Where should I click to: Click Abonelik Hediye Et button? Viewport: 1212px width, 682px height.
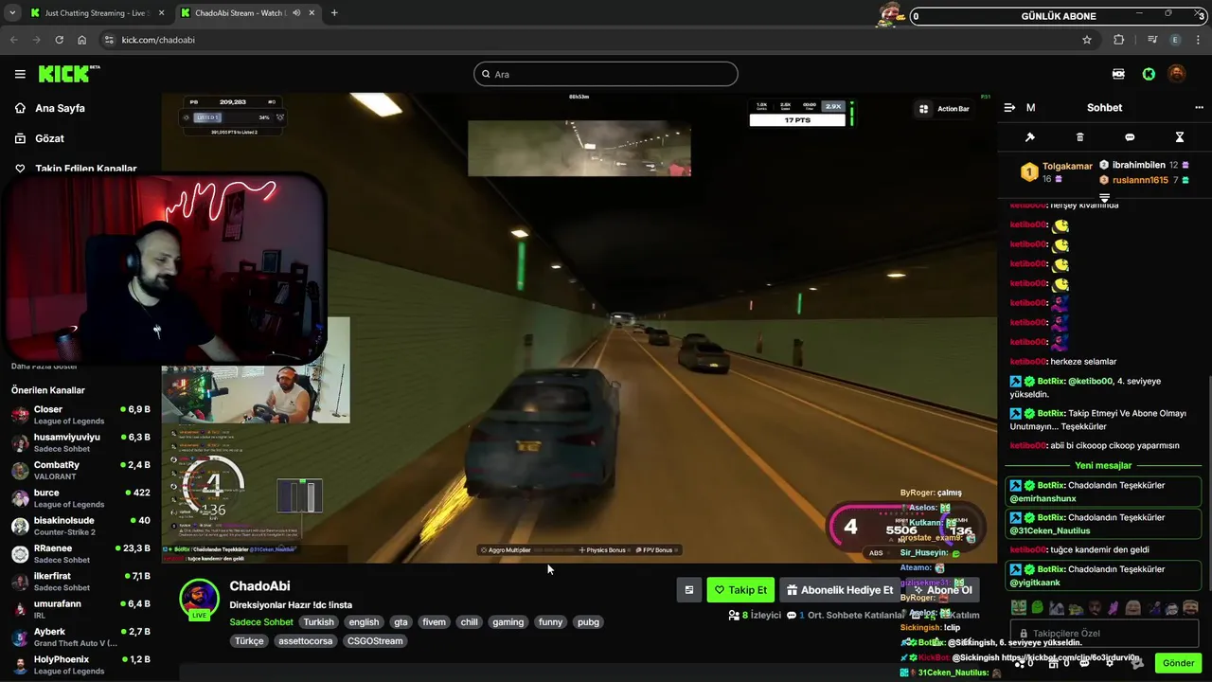tap(839, 590)
